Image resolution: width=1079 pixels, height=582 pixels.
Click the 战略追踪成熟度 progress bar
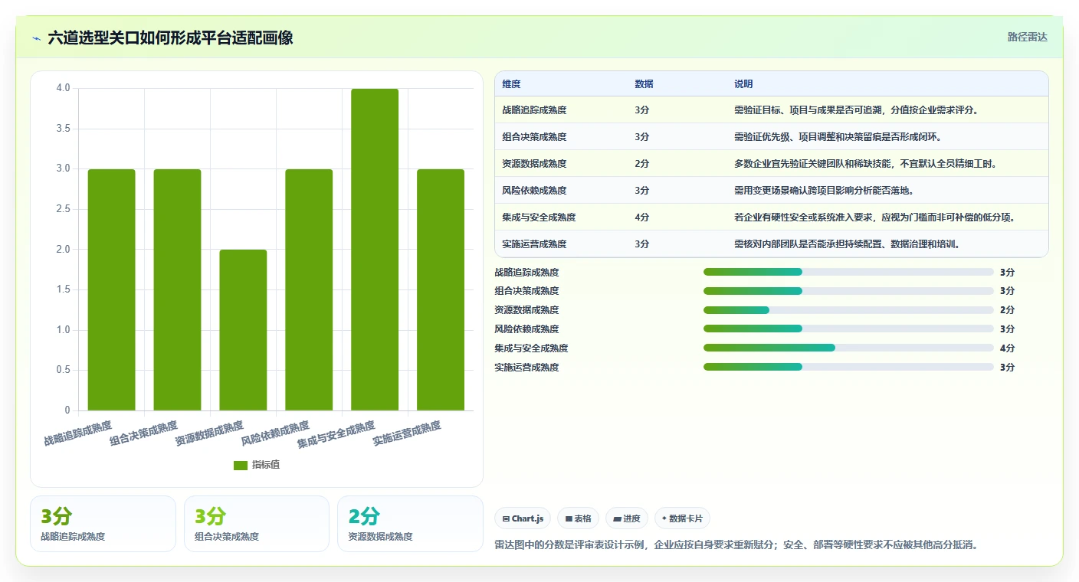click(848, 272)
